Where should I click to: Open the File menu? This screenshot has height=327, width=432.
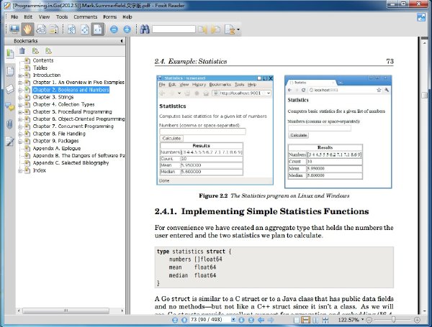(14, 17)
